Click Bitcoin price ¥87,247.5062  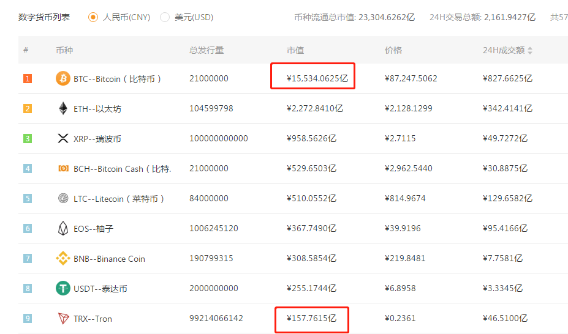[411, 78]
